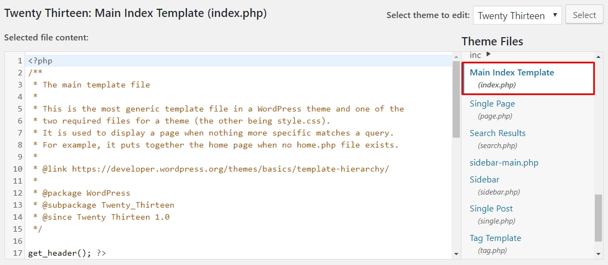Click the code editor vertical scrollbar thumb
Screen dimensions: 608x265
point(456,98)
